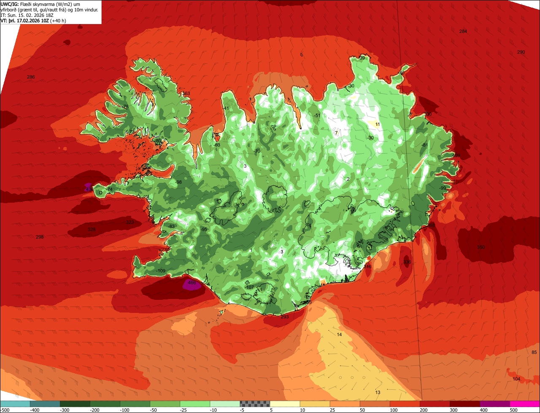
Task: Click the map value -63 by the northwest fjord
Action: (217, 145)
